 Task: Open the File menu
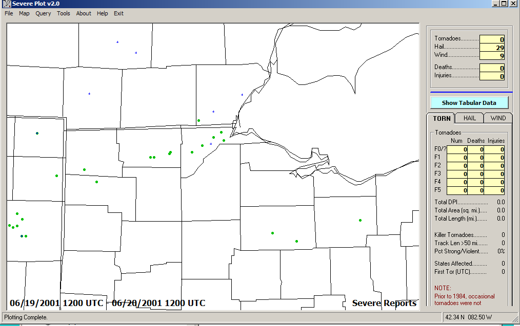coord(9,13)
